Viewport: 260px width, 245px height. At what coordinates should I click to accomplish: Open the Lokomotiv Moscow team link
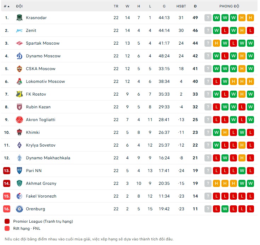click(x=45, y=81)
